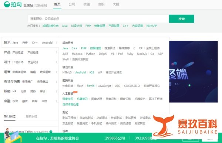This screenshot has width=222, height=143.
Task: Click 市场推广 in the sales row
Action: [27, 82]
